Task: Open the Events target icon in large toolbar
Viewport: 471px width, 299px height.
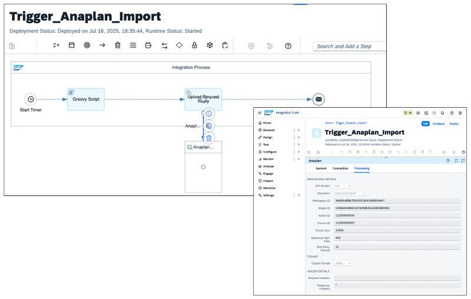Action: click(87, 45)
